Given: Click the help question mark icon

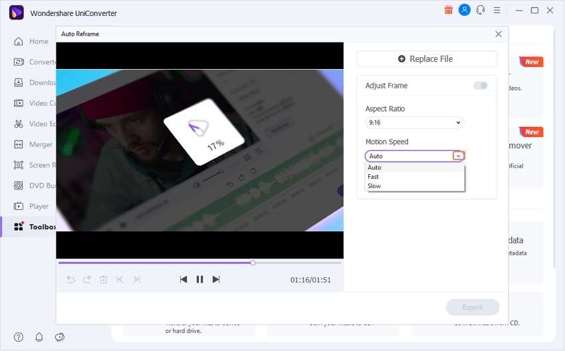Looking at the screenshot, I should (19, 337).
